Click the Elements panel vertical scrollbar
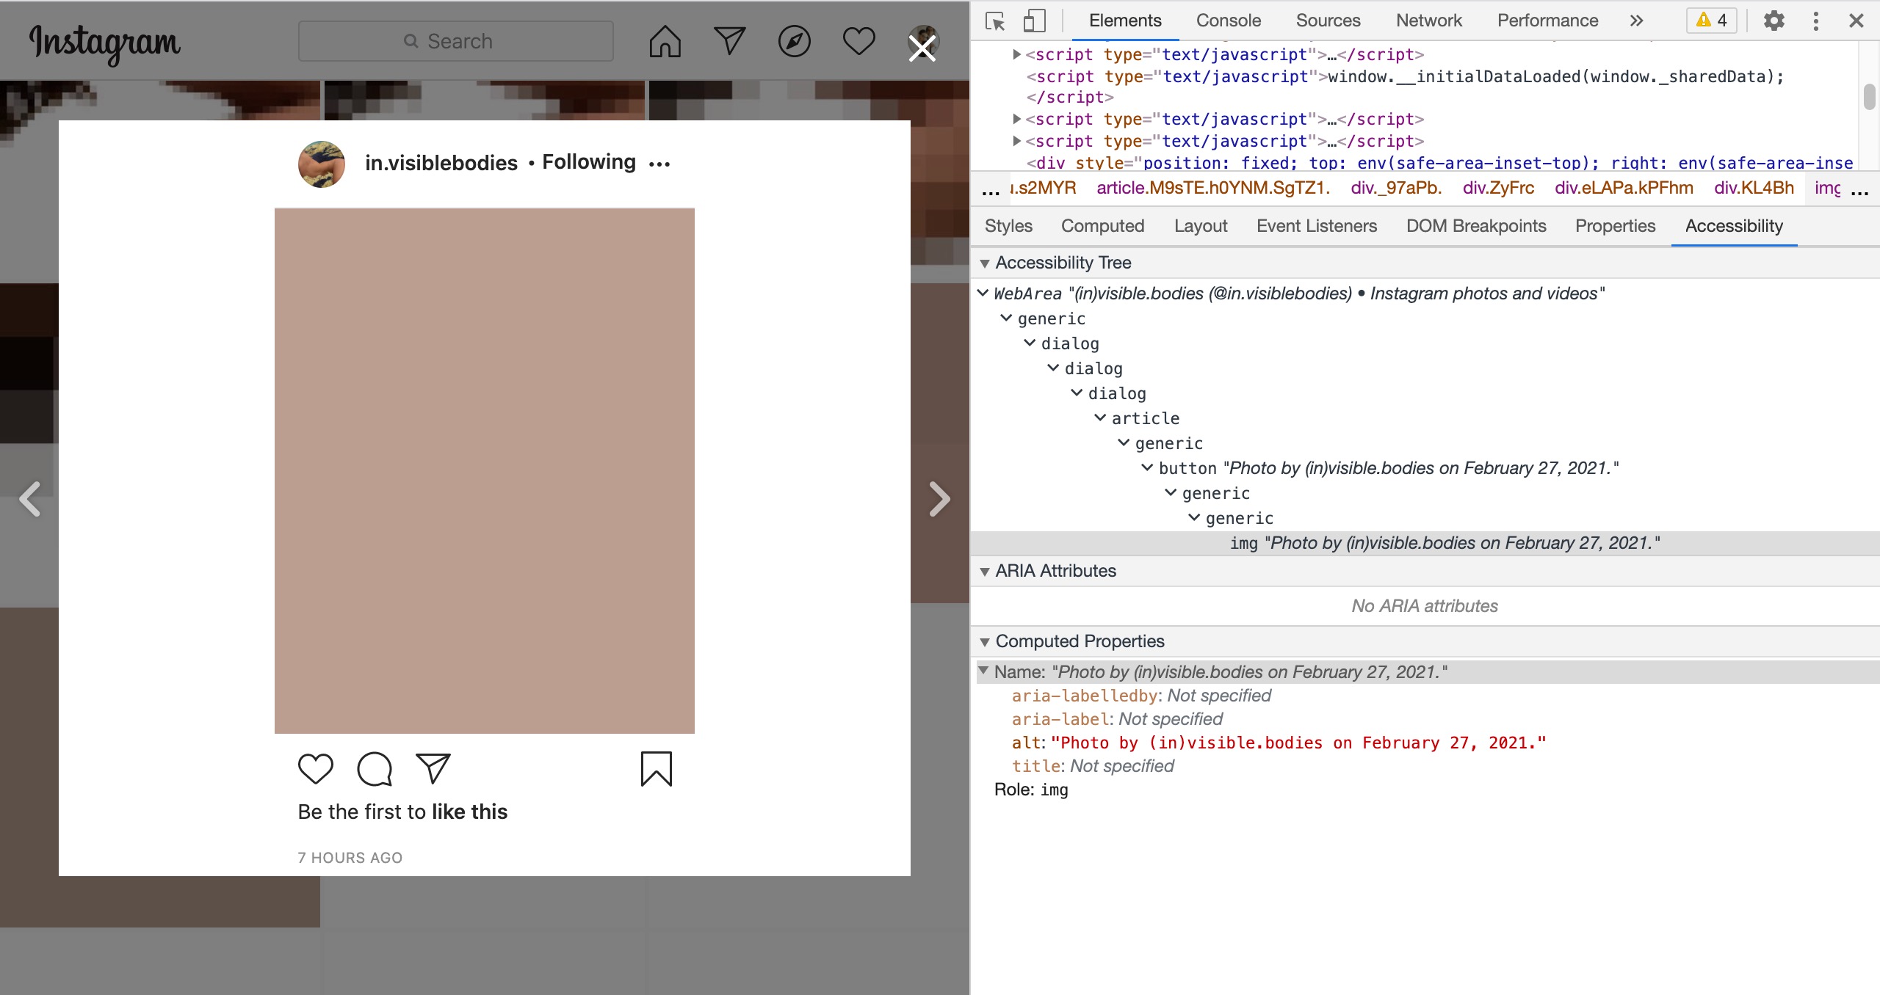Screen dimensions: 1880x995 click(x=1869, y=97)
